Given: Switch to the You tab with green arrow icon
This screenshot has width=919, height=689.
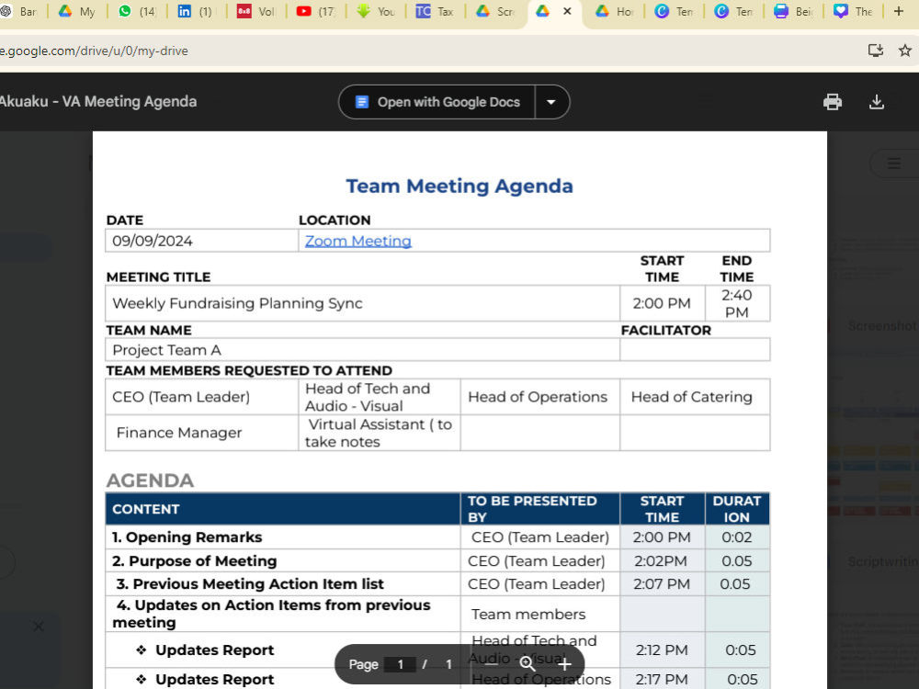Looking at the screenshot, I should point(375,11).
